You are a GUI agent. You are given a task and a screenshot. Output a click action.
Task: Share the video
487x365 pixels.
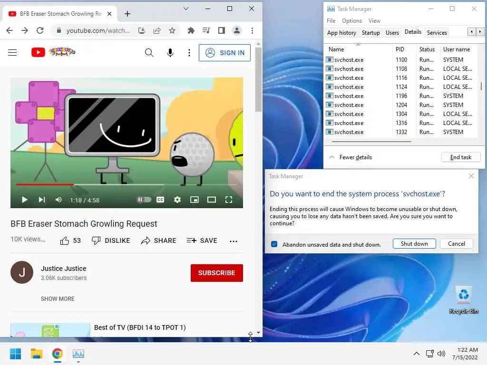(x=158, y=240)
